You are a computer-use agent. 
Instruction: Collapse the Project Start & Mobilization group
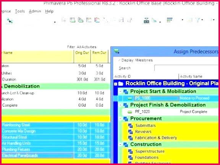point(120,92)
